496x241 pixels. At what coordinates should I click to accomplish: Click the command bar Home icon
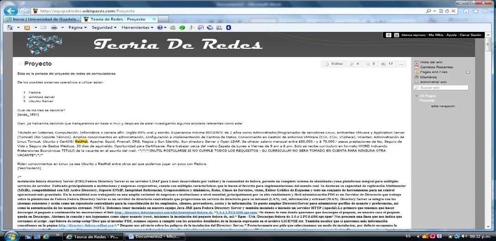click(10, 27)
